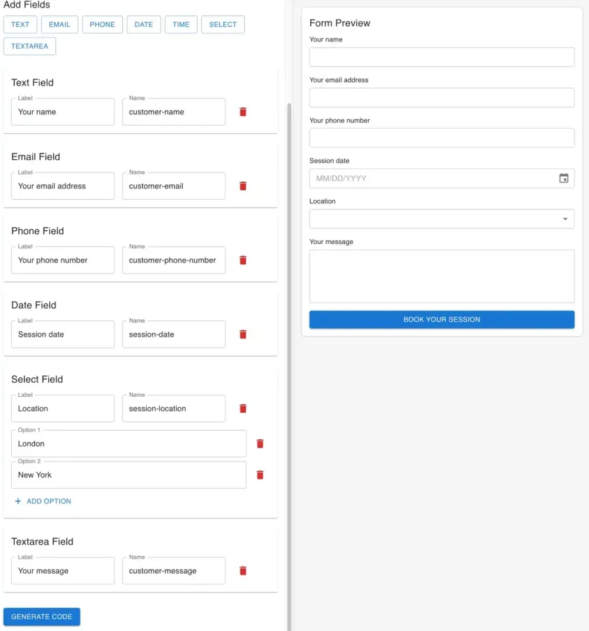589x631 pixels.
Task: Click ADD OPTION under Select Field
Action: [43, 502]
